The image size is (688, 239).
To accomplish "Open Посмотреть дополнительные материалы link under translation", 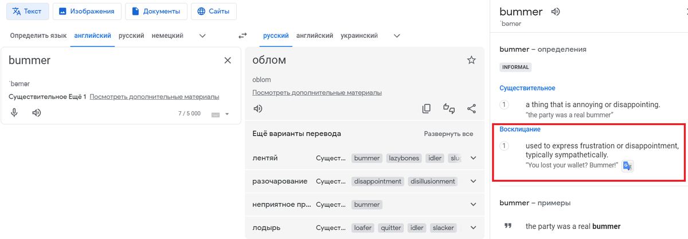I will 317,92.
